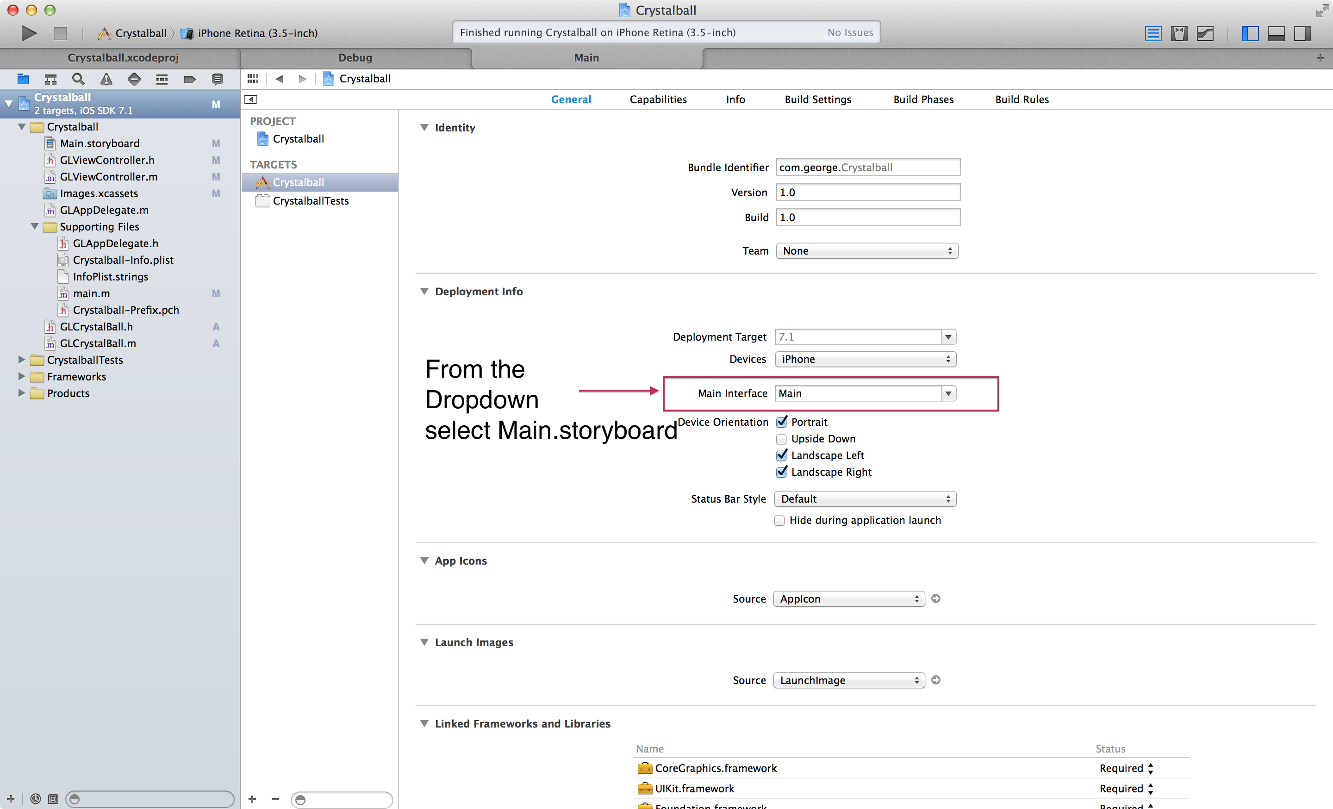Switch to the Version editor
The height and width of the screenshot is (809, 1333).
1205,33
